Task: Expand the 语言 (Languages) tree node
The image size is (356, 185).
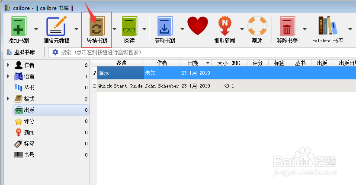Action: coord(8,76)
